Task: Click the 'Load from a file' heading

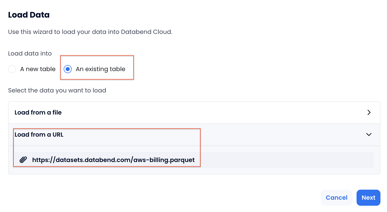Action: [38, 113]
